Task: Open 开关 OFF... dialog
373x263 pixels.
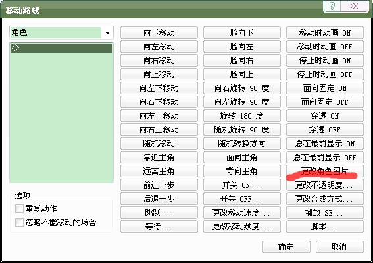Action: (x=242, y=198)
